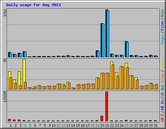Select day 17 on the x-axis

[x=88, y=125]
